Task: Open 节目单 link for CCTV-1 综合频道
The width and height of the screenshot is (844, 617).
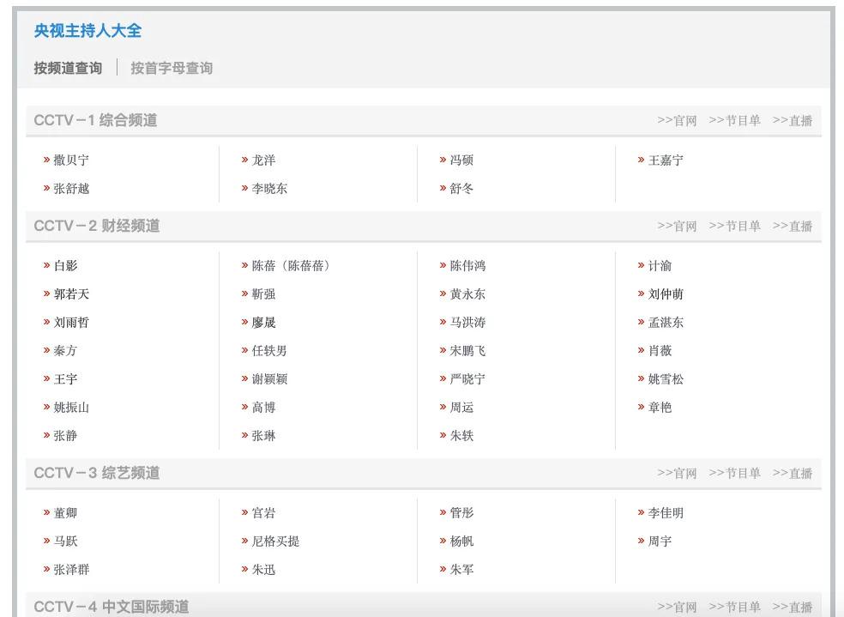Action: click(x=734, y=121)
